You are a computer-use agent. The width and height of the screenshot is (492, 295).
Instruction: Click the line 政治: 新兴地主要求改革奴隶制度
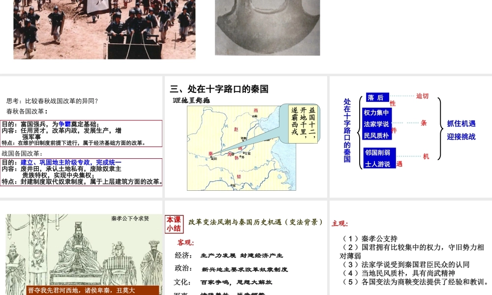point(231,268)
